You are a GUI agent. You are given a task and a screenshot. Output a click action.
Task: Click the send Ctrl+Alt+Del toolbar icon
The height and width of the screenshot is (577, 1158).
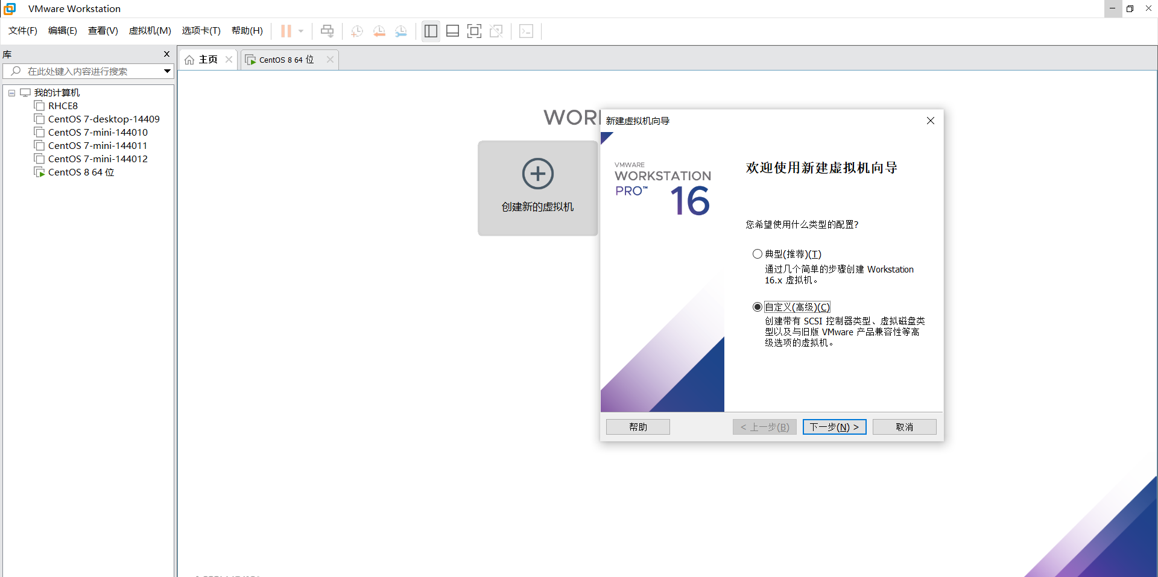click(x=327, y=31)
